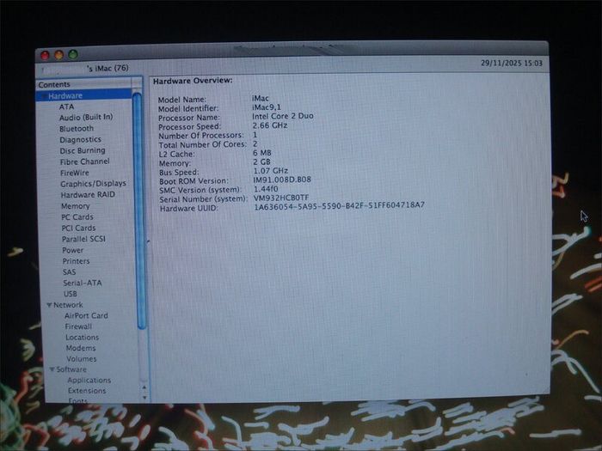Select Memory in the sidebar
Image resolution: width=602 pixels, height=451 pixels.
76,206
